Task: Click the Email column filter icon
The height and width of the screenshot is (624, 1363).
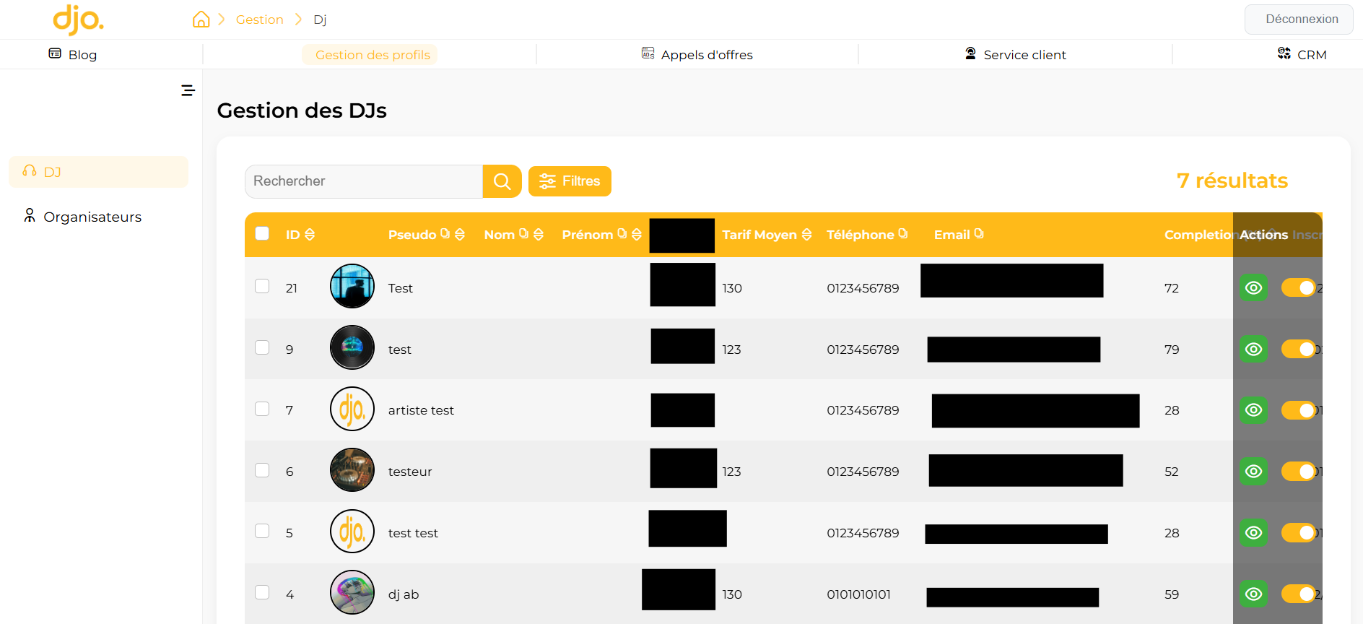Action: (979, 234)
